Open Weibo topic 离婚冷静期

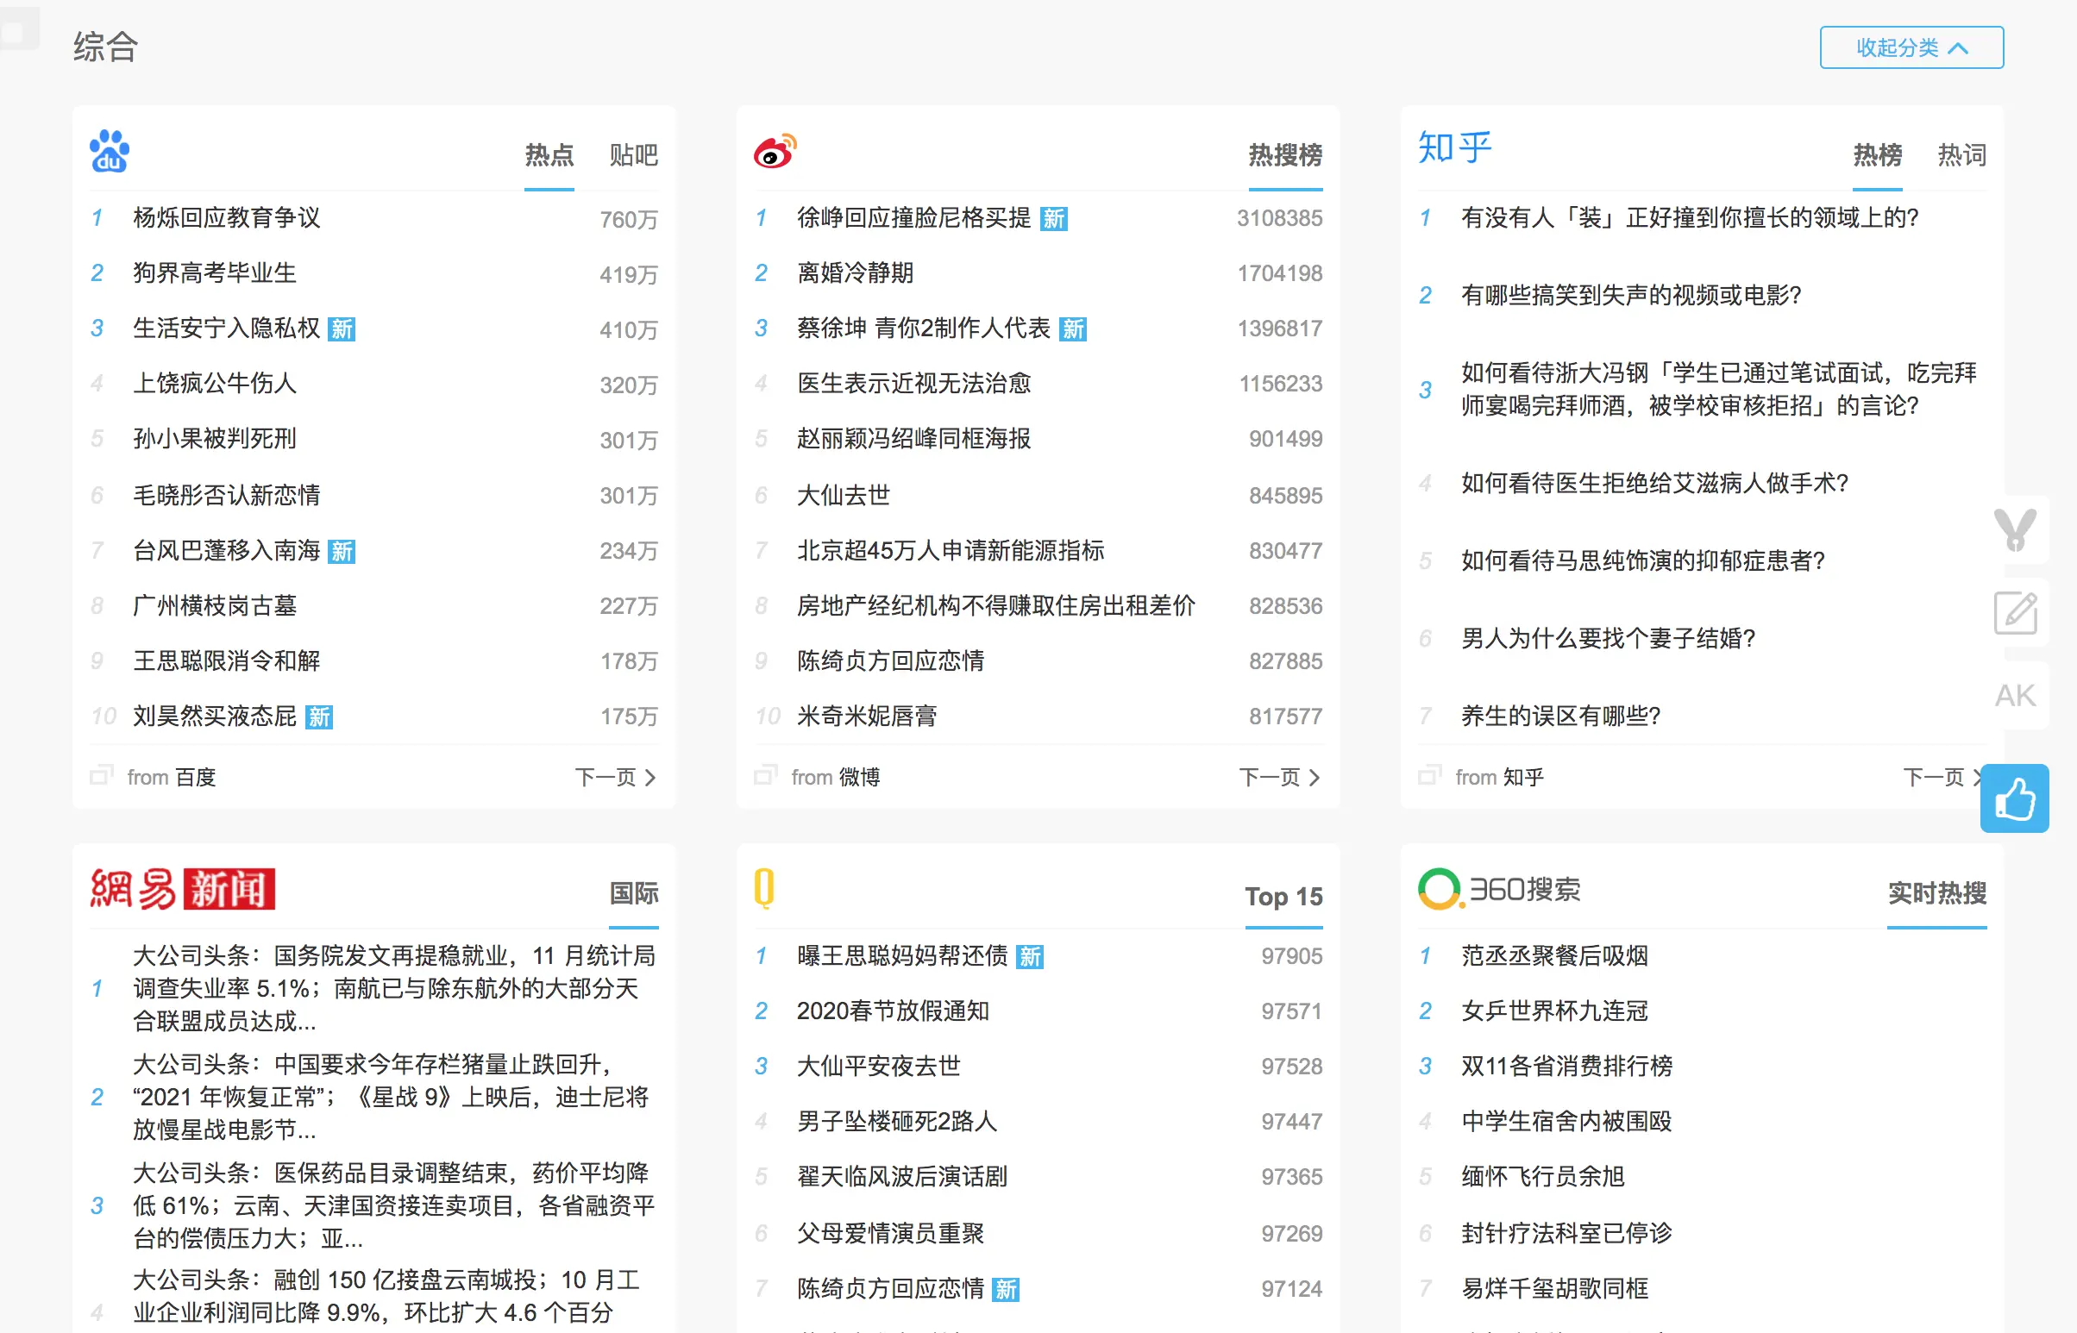(855, 273)
